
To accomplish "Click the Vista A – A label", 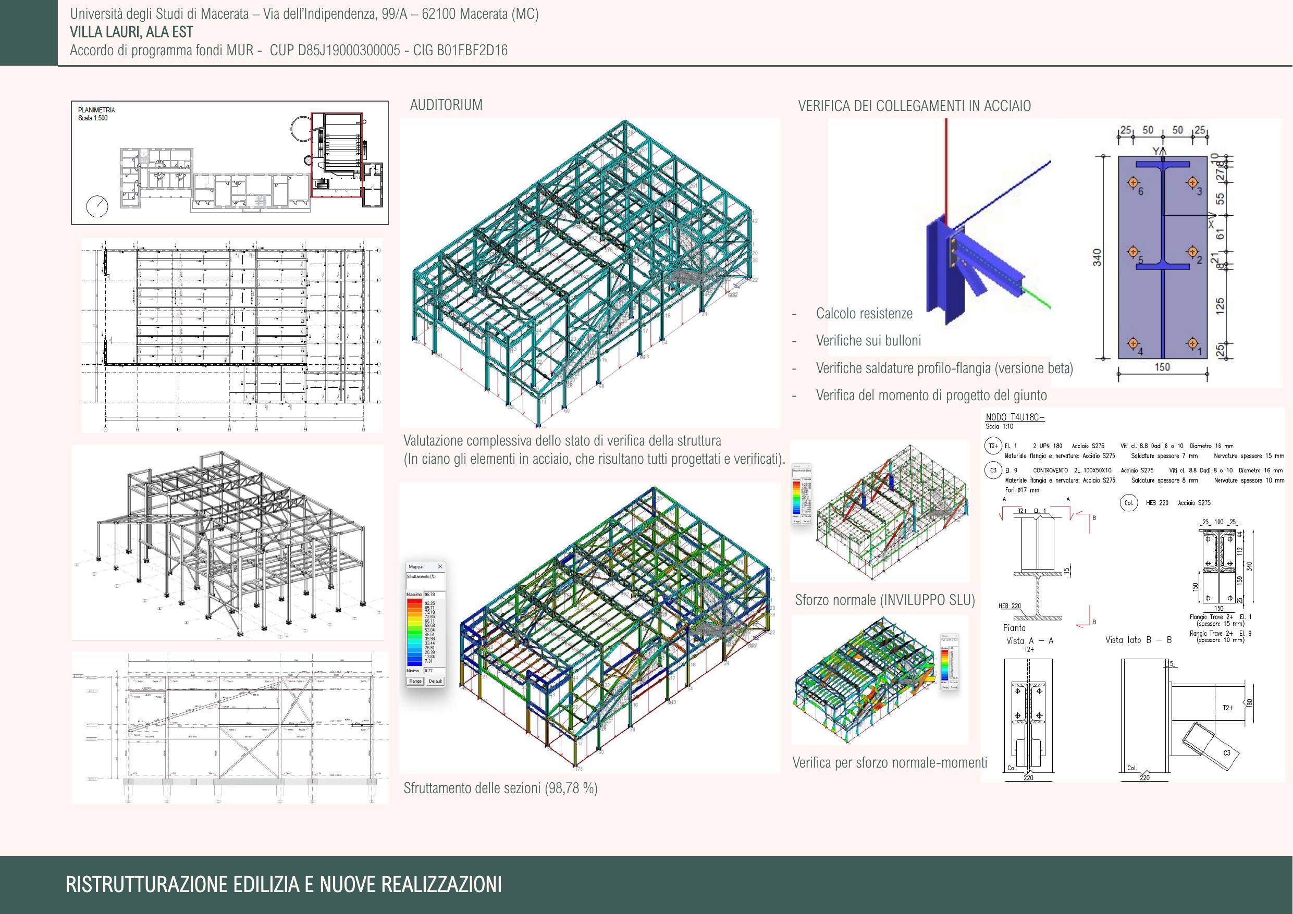I will (x=1029, y=641).
